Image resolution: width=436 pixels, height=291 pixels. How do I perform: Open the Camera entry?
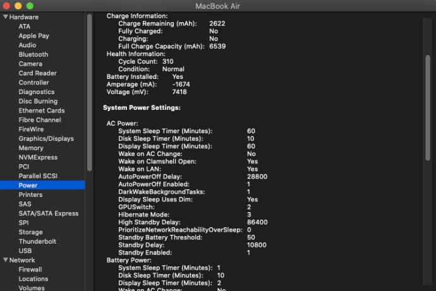[30, 64]
